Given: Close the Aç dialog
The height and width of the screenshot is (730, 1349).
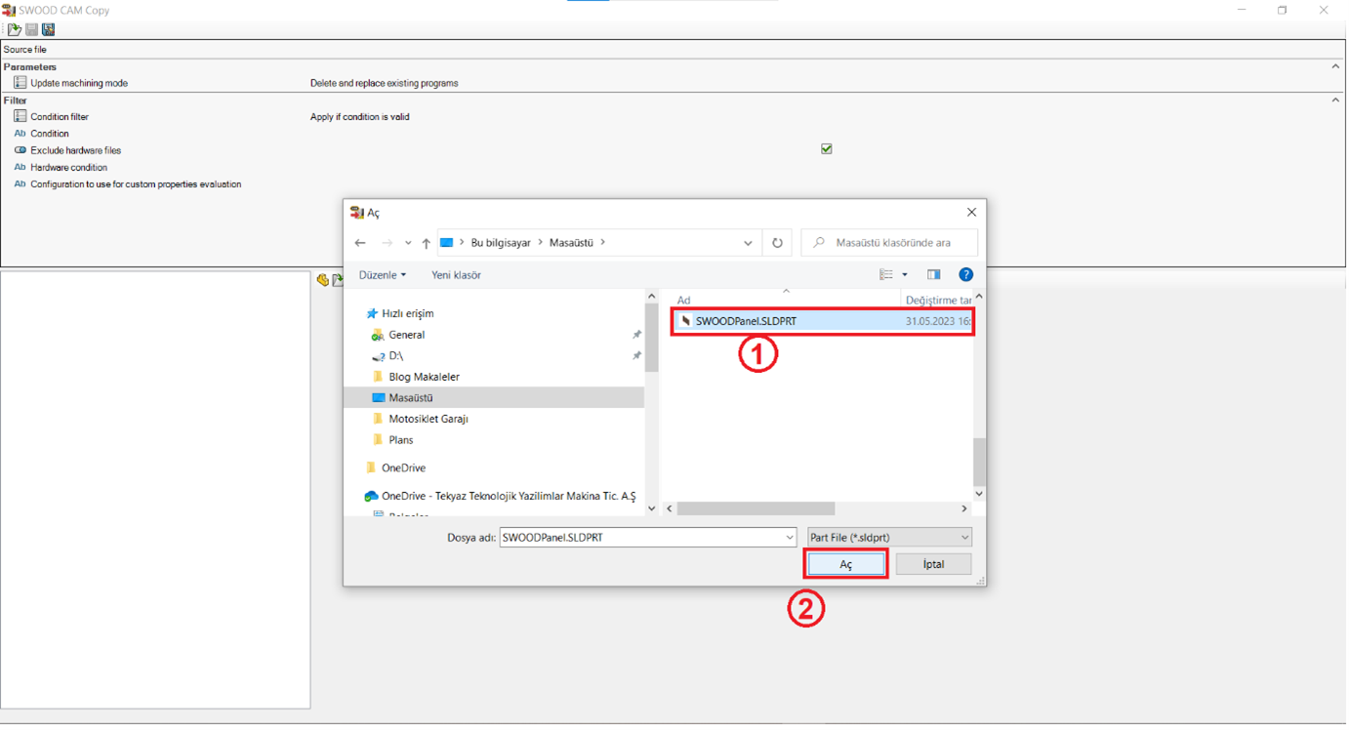Looking at the screenshot, I should tap(971, 212).
